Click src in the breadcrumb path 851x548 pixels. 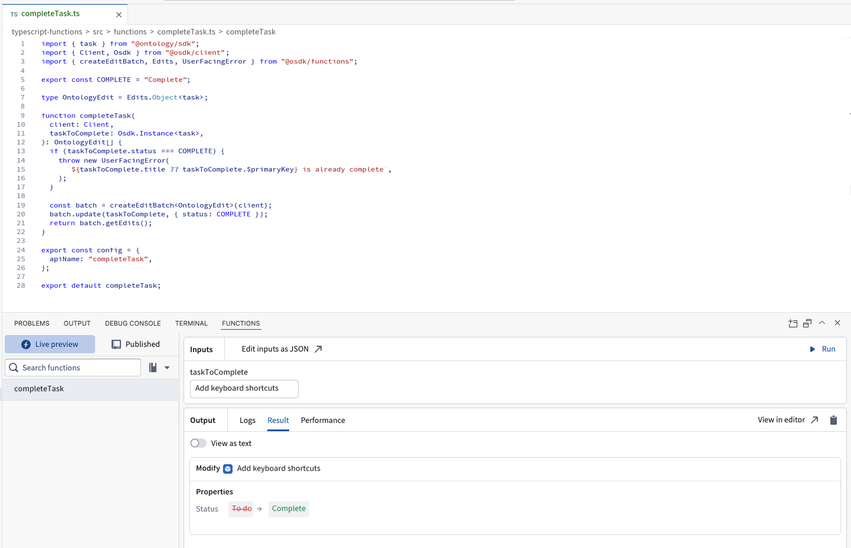(98, 32)
